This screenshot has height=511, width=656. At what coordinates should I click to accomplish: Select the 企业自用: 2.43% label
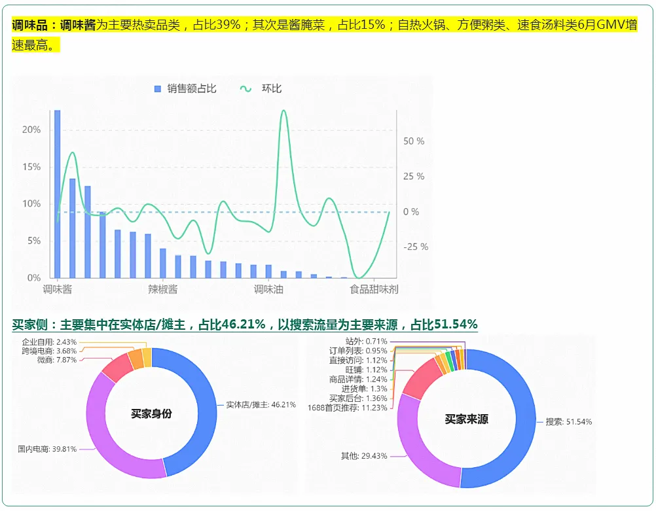pos(49,342)
